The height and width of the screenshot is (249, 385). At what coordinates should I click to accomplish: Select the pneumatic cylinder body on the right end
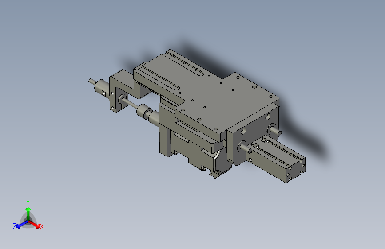(x=276, y=159)
